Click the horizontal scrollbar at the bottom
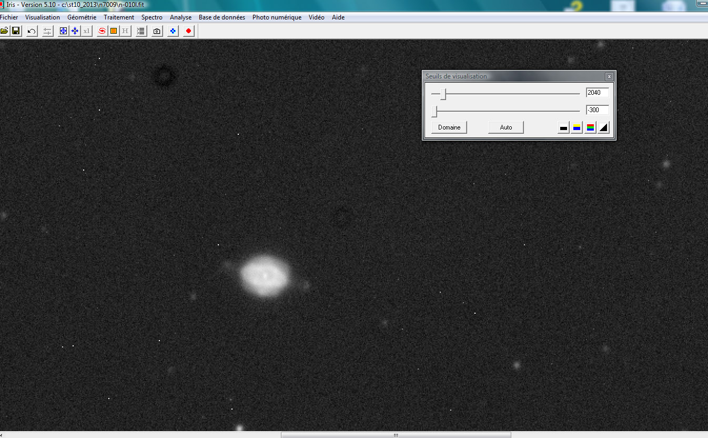The height and width of the screenshot is (438, 708). coord(396,435)
